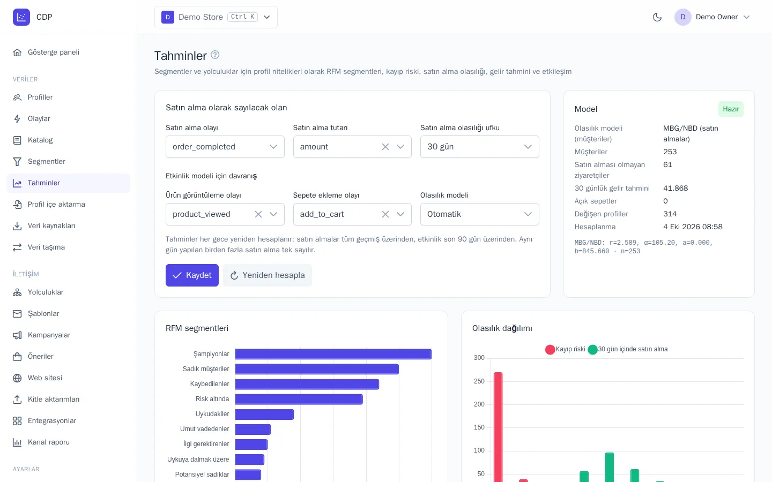Click the Kaybedilenler bar in RFM chart

click(x=307, y=384)
